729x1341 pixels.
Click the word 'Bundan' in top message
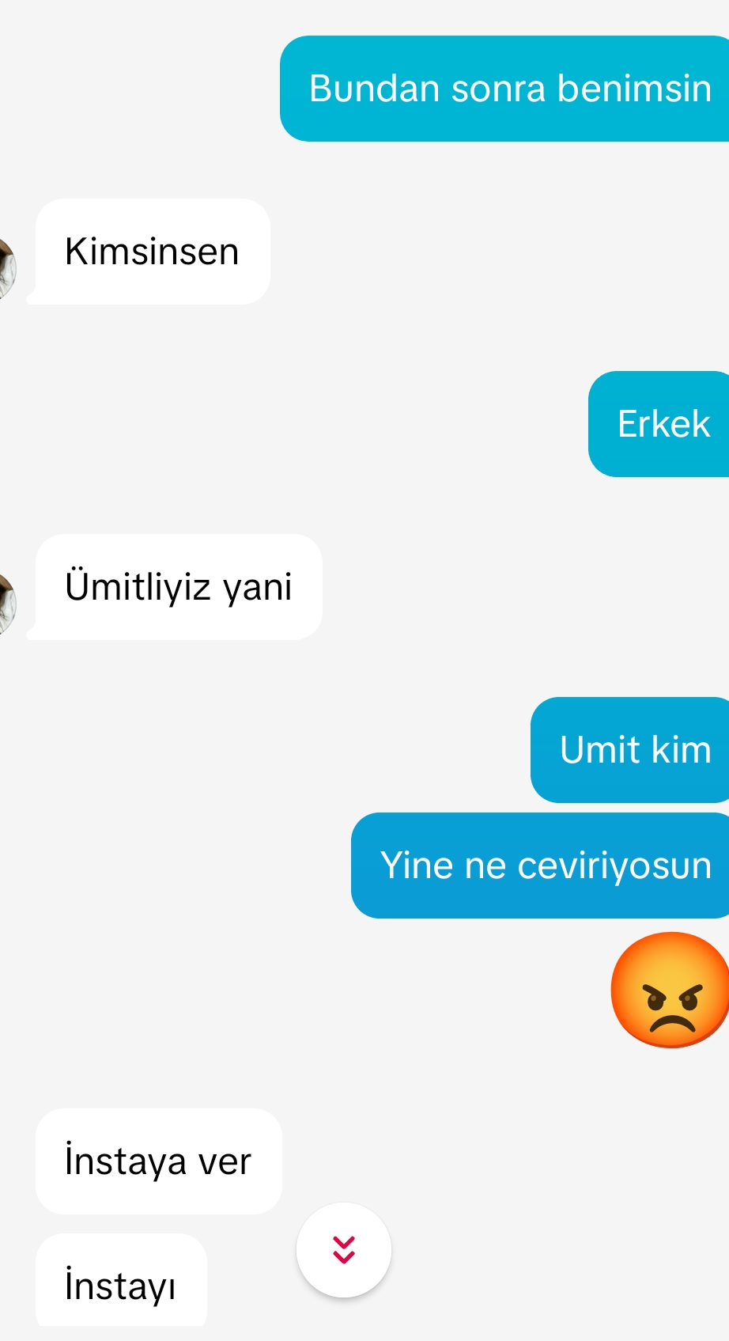(375, 89)
